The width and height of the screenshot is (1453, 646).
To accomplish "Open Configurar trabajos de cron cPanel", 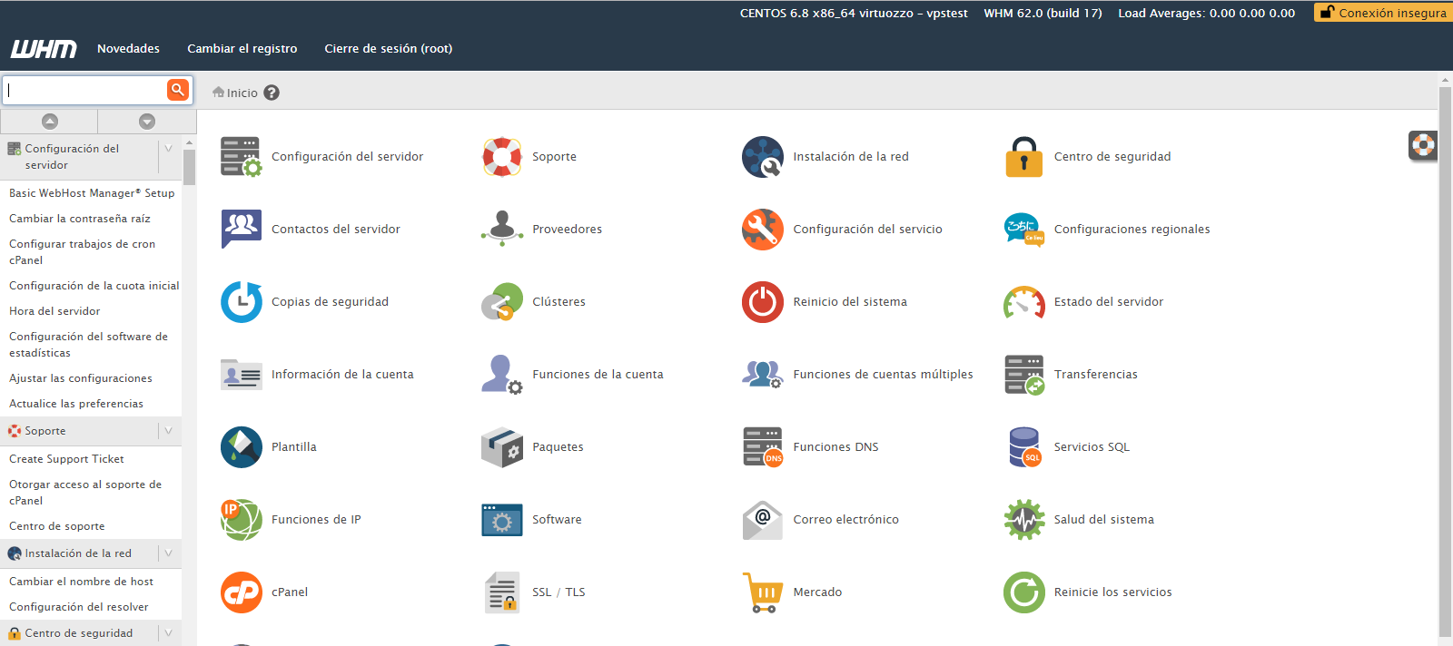I will [83, 252].
